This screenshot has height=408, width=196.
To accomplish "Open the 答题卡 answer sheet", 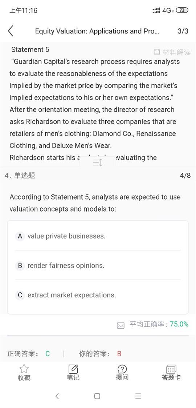I will [171, 372].
